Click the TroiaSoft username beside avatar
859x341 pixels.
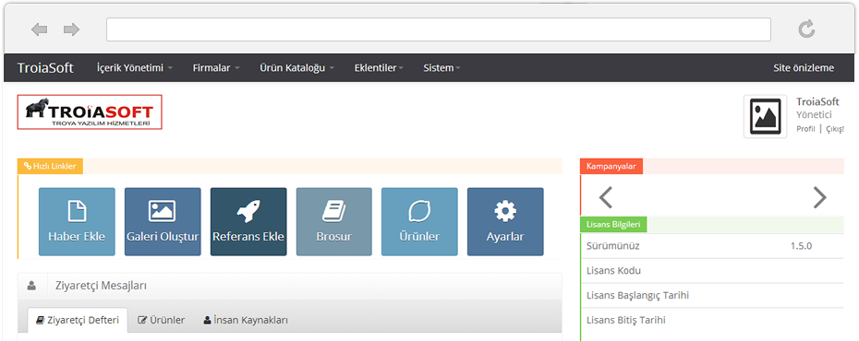click(x=818, y=101)
